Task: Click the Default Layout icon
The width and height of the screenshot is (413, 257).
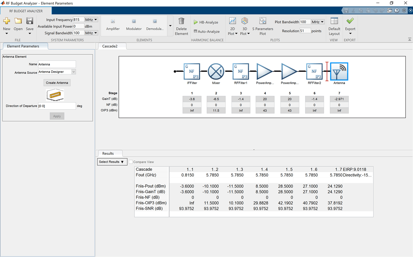Action: coord(334,22)
